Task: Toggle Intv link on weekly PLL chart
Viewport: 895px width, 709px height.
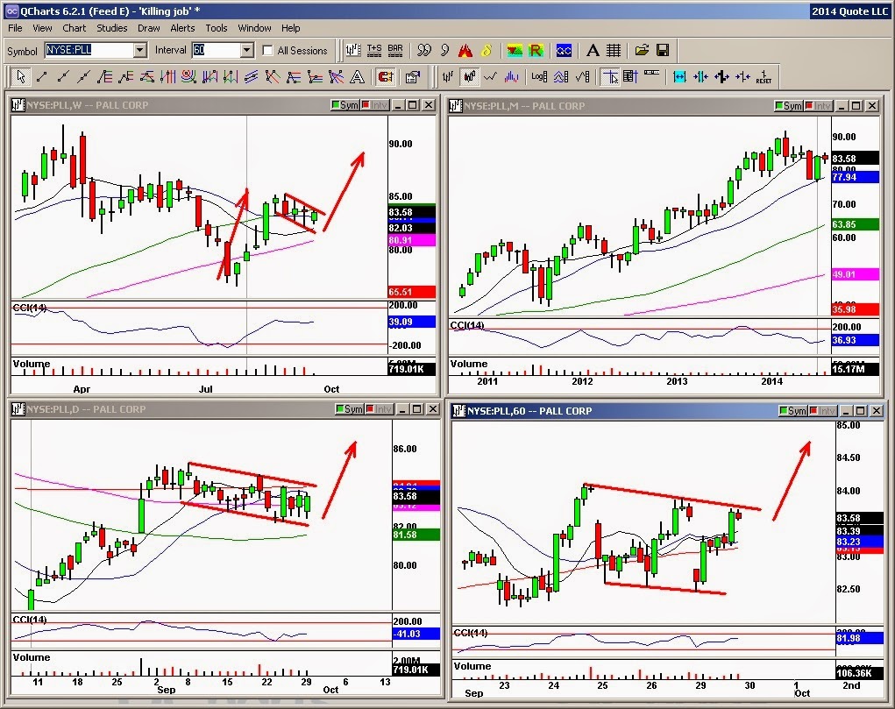Action: 374,105
